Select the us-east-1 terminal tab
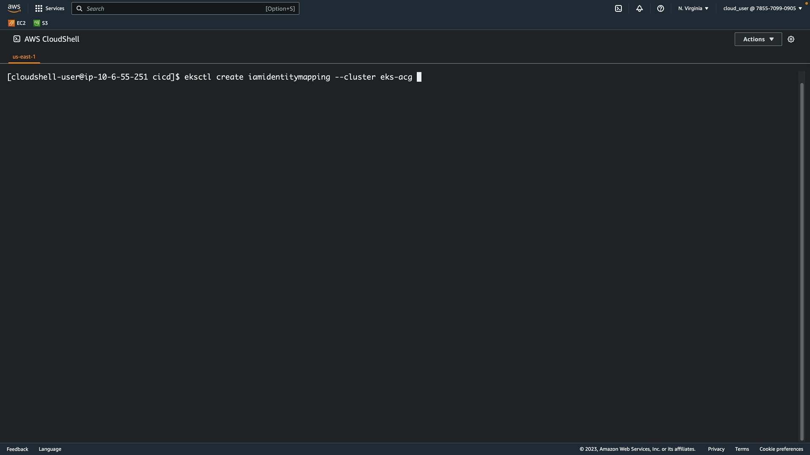The width and height of the screenshot is (810, 455). (24, 56)
